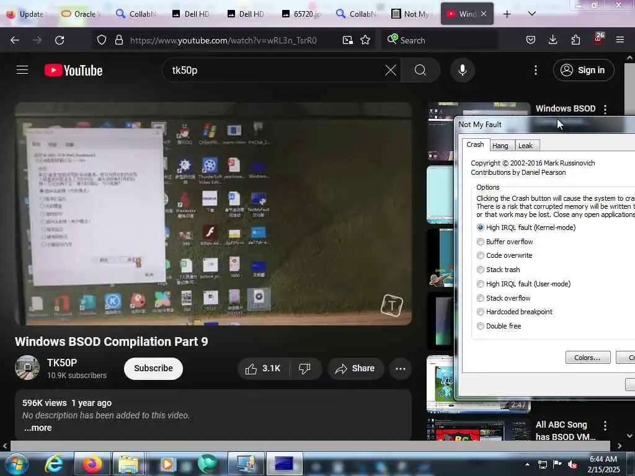The height and width of the screenshot is (476, 635).
Task: Open the TK50P channel name link
Action: click(62, 363)
